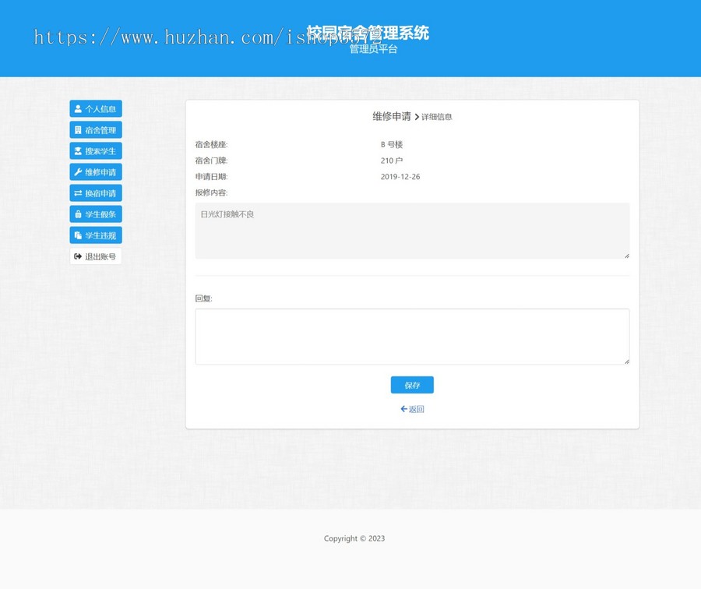
Task: Click the B 号楼 value
Action: 392,144
